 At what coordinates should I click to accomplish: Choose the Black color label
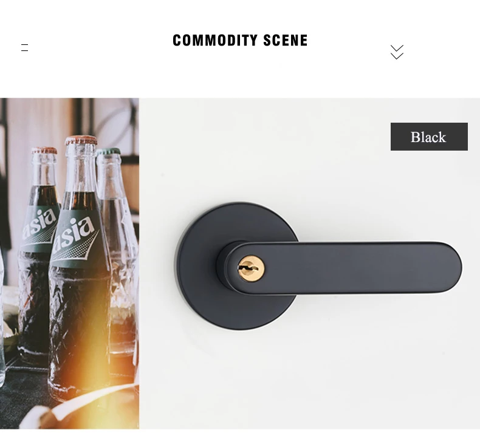[x=429, y=137]
